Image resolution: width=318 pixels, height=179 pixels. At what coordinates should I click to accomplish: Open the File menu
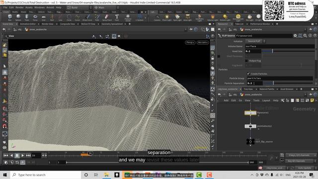5,7
